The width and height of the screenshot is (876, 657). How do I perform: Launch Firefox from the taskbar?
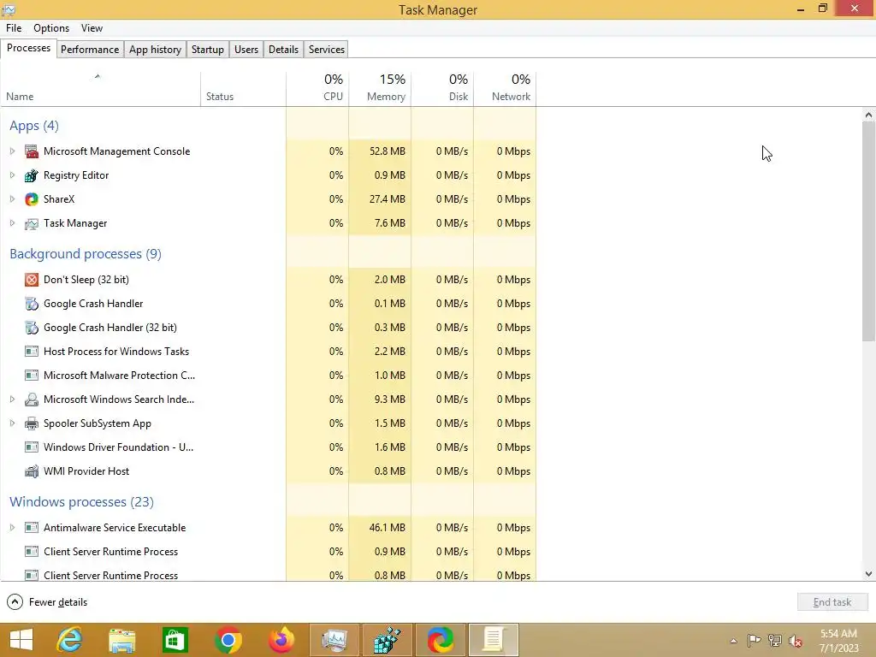281,640
